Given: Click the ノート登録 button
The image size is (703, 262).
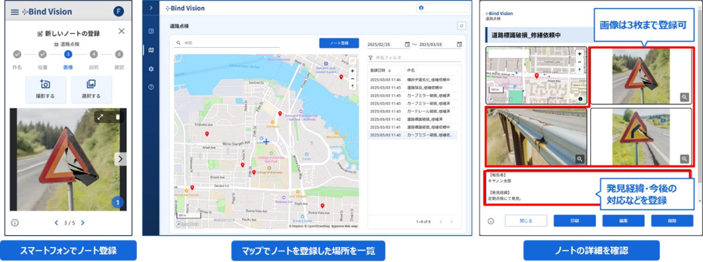Looking at the screenshot, I should 339,43.
